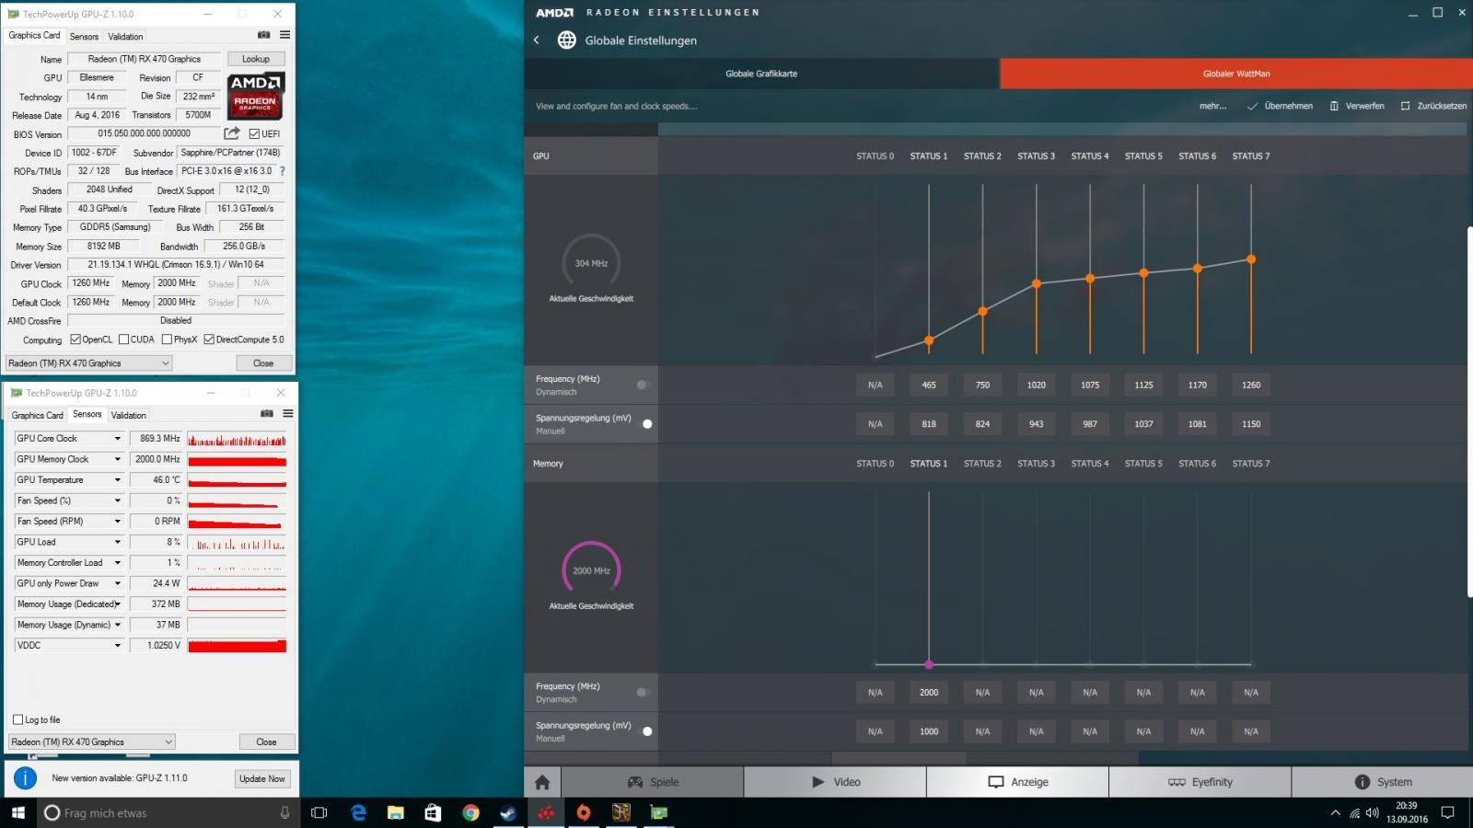Toggle Memory Frequency dynamic switch
Image resolution: width=1473 pixels, height=828 pixels.
click(643, 692)
